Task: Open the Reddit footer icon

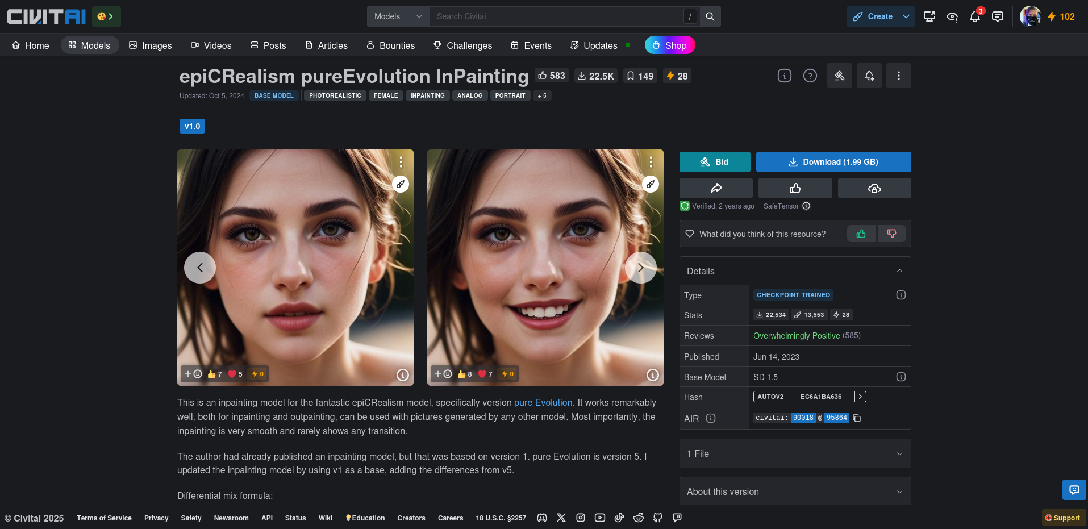Action: click(639, 518)
